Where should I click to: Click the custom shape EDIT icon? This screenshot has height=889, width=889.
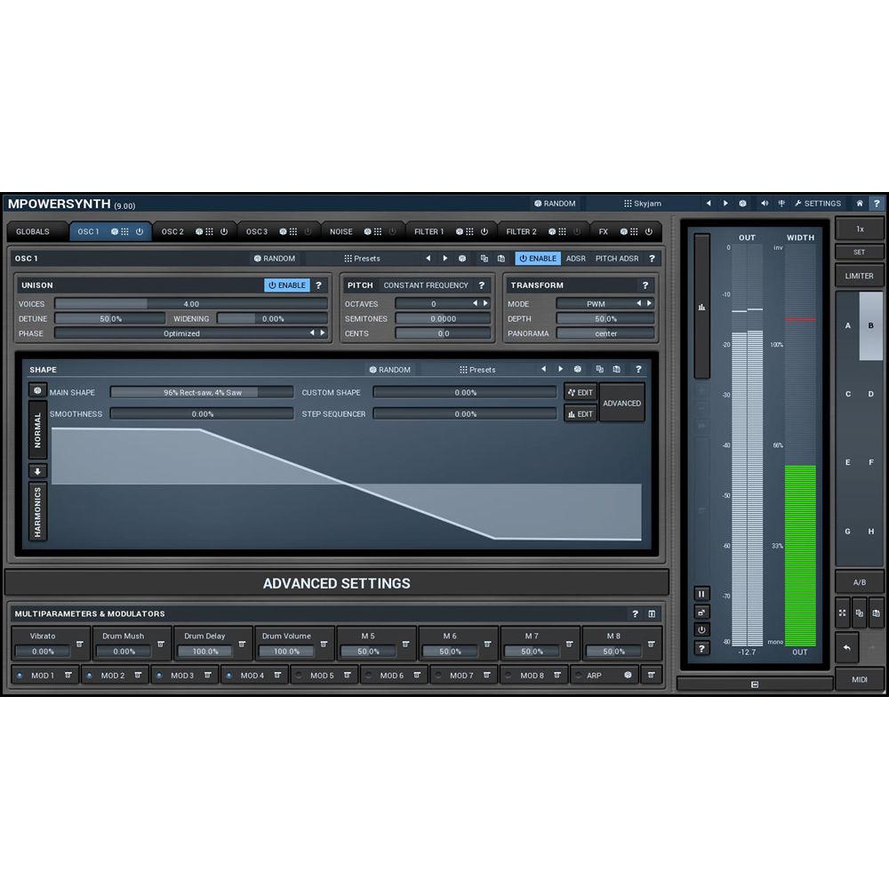(x=580, y=392)
